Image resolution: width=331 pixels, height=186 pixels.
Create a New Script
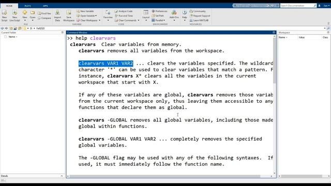[4, 16]
